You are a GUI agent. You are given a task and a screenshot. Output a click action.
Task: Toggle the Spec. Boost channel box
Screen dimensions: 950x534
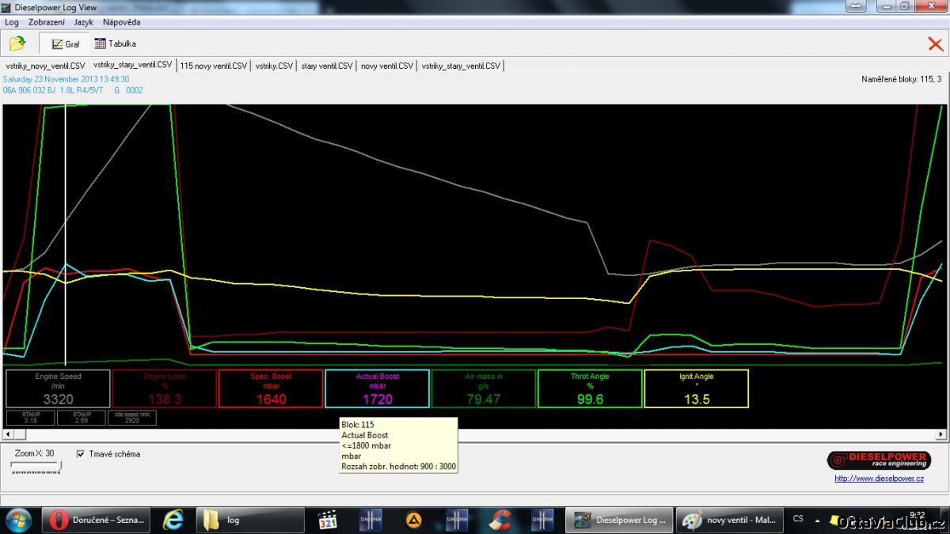271,388
